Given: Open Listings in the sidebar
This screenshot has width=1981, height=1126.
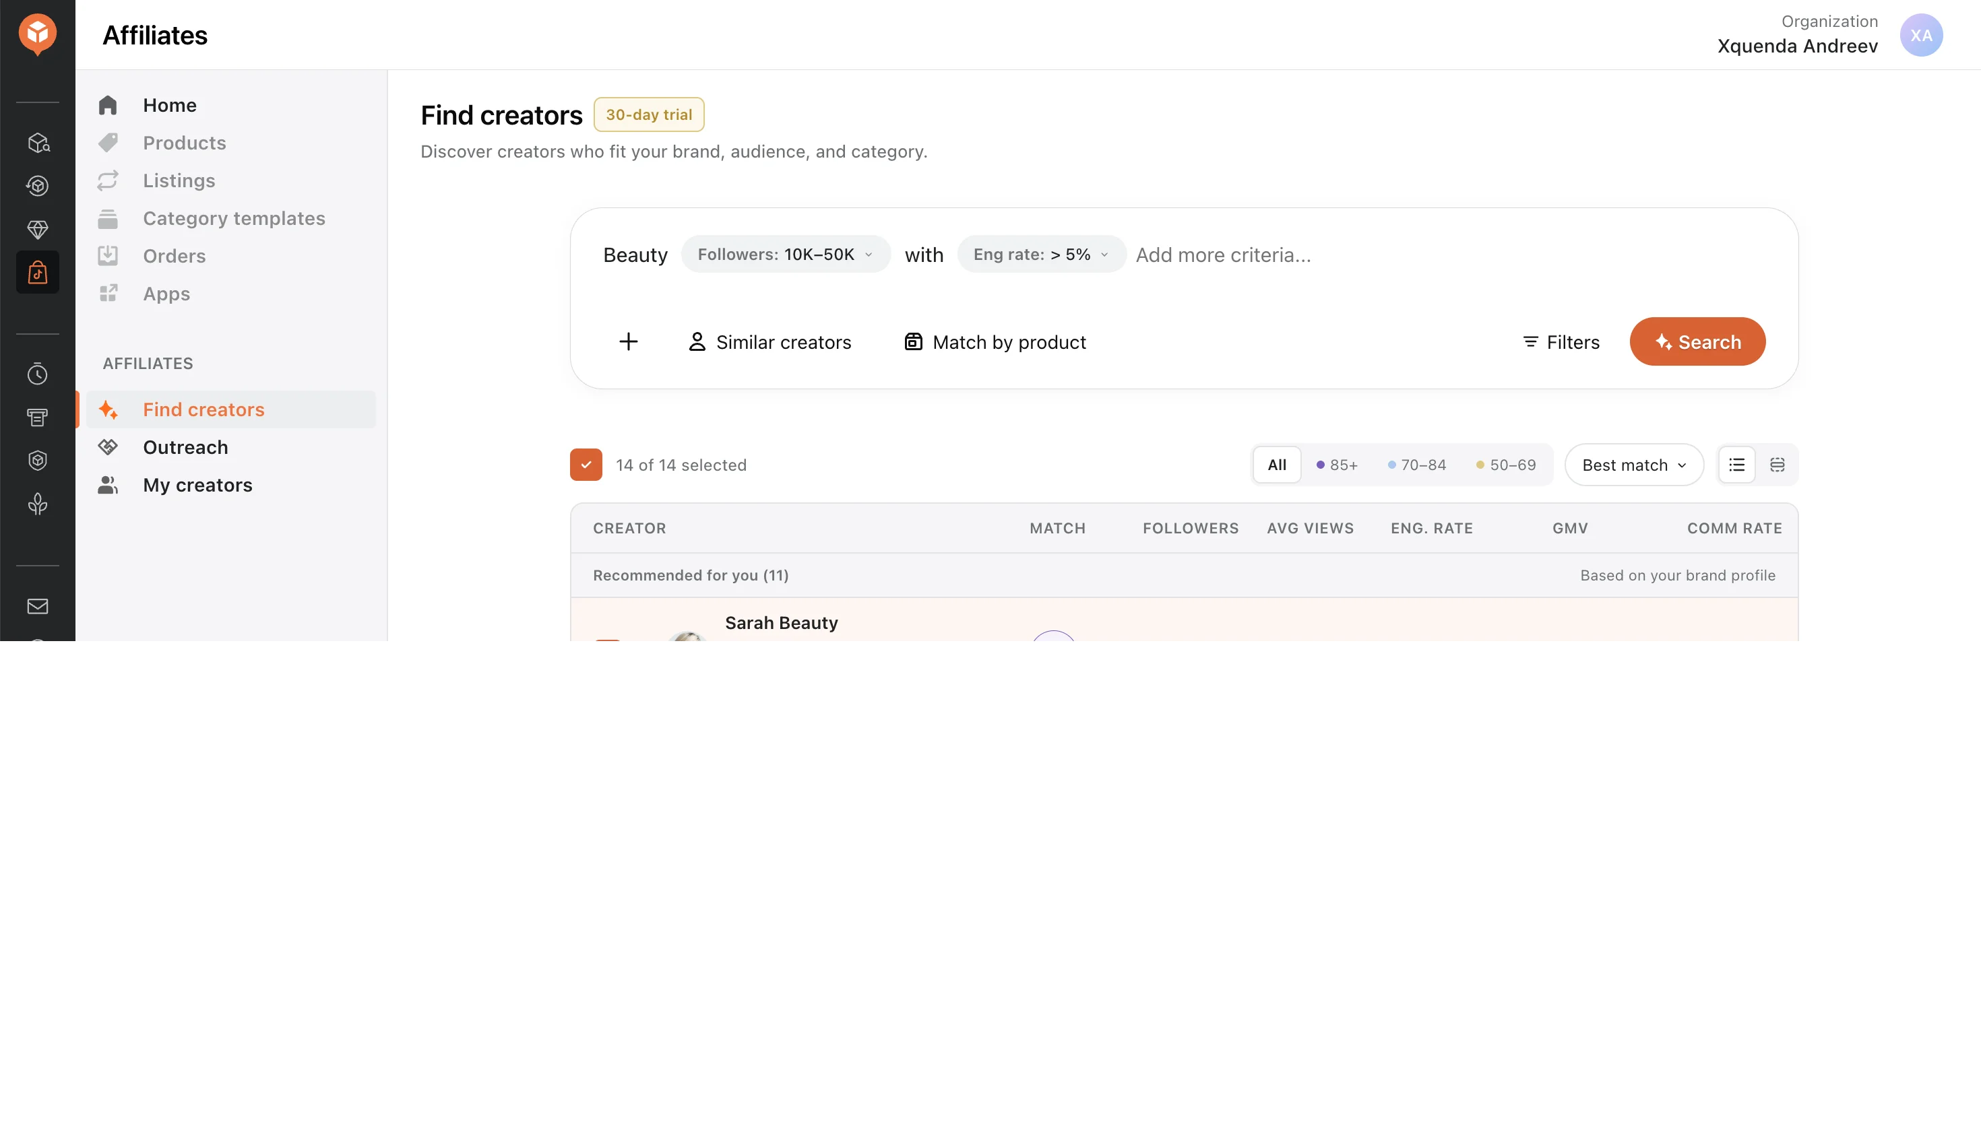Looking at the screenshot, I should coord(179,180).
